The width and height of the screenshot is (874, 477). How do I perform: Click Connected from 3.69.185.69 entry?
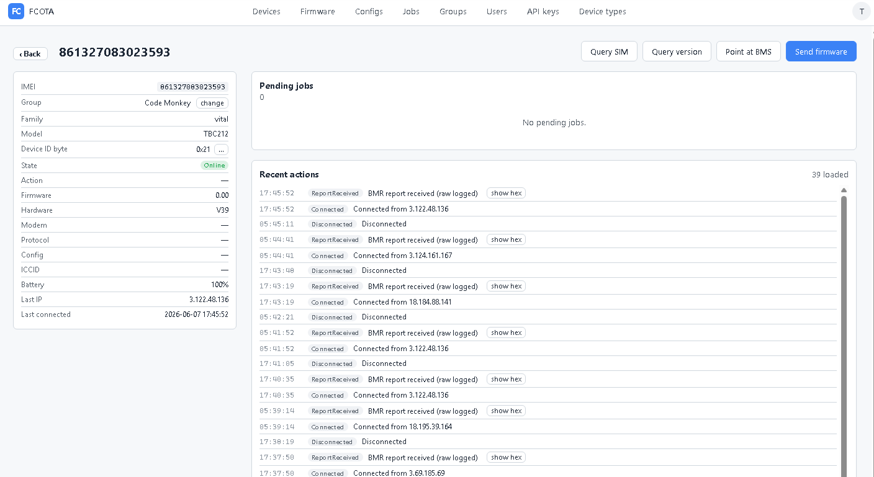point(399,473)
